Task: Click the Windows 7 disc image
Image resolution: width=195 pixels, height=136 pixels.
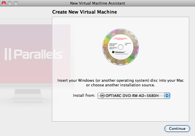Action: coord(121,47)
